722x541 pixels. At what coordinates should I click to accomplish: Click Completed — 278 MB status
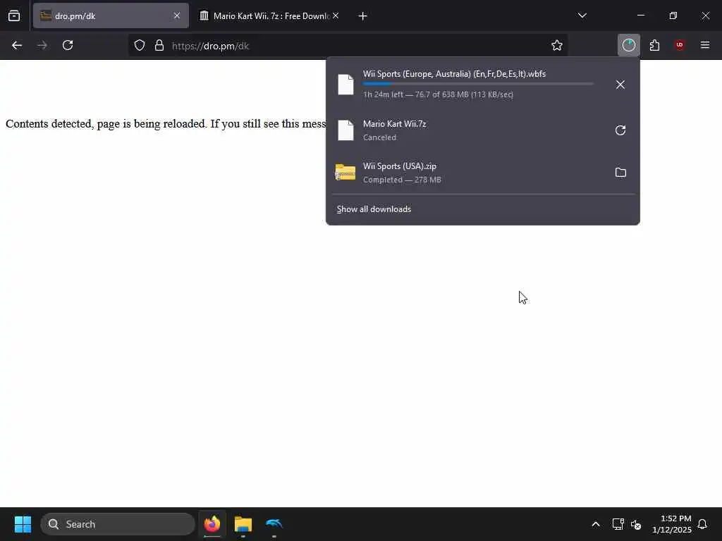(402, 180)
